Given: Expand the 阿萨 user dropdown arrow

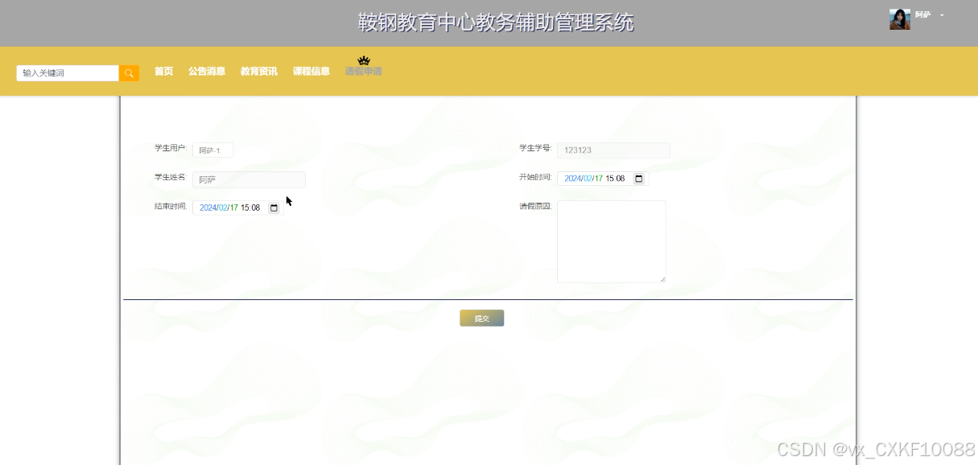Looking at the screenshot, I should pos(942,15).
